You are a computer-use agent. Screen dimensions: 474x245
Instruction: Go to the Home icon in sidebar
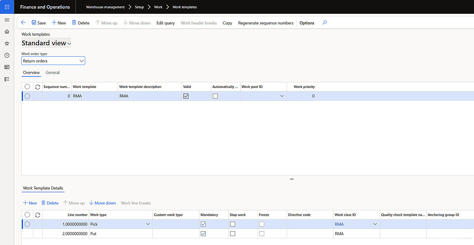point(7,32)
